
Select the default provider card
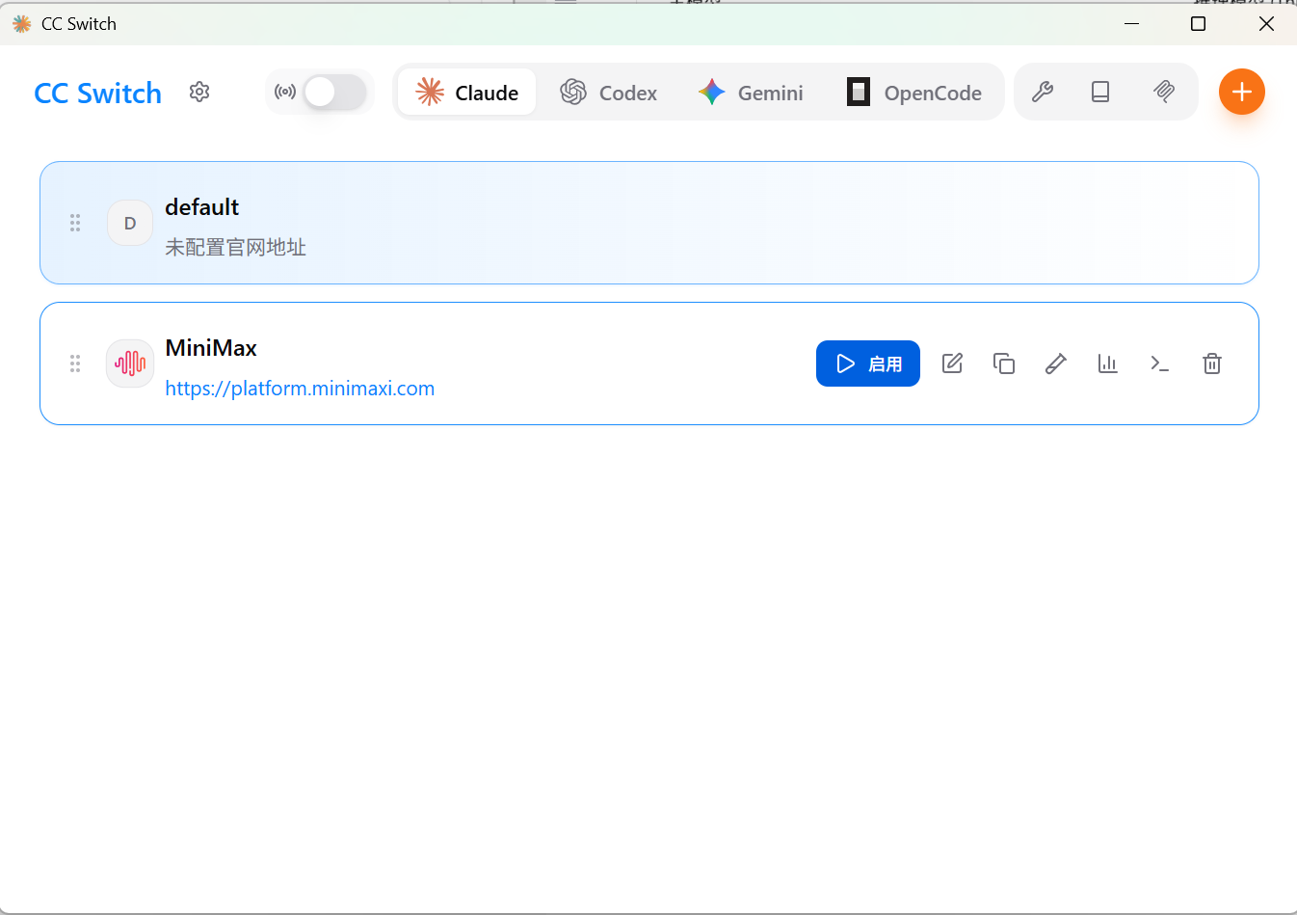click(x=649, y=223)
